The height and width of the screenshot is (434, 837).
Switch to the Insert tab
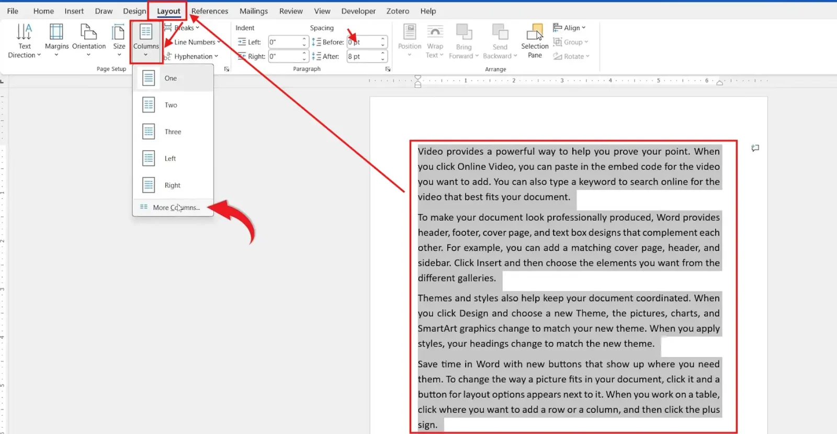[74, 11]
